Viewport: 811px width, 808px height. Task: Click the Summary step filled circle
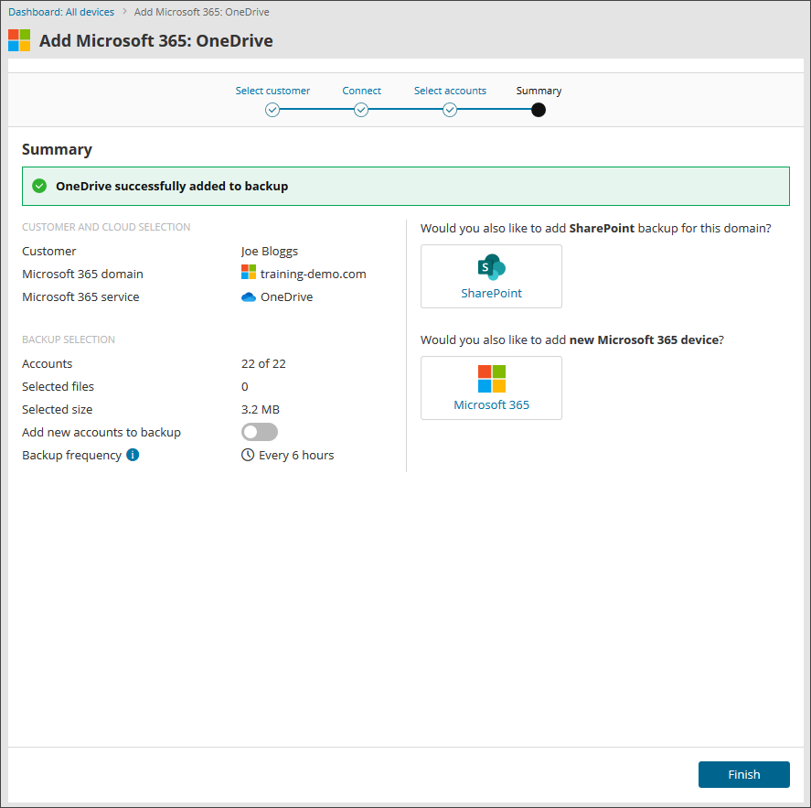[x=539, y=110]
